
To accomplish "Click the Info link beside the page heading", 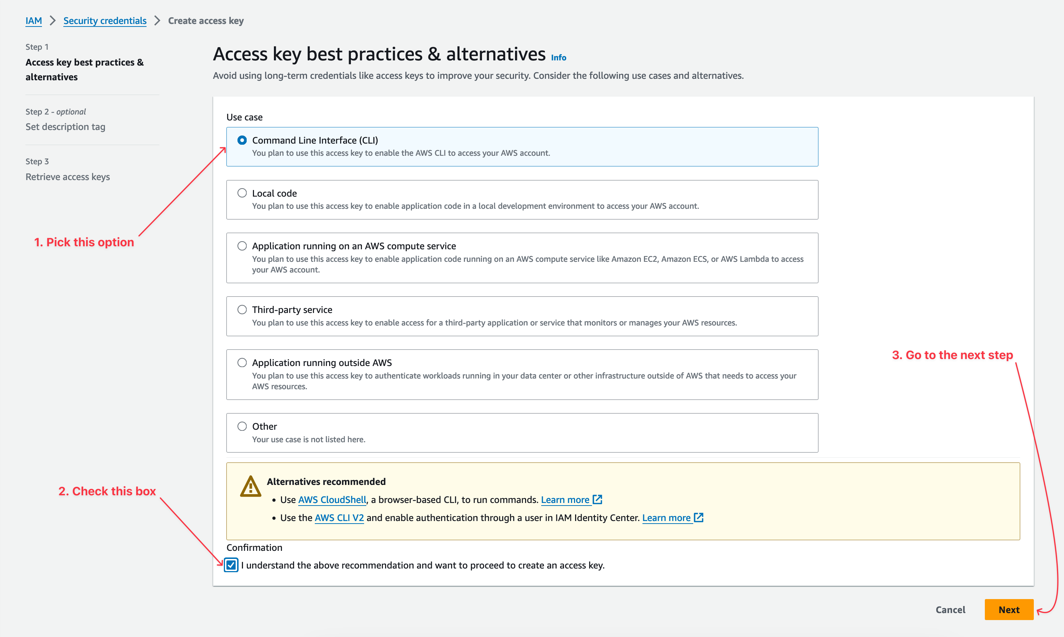I will tap(558, 57).
